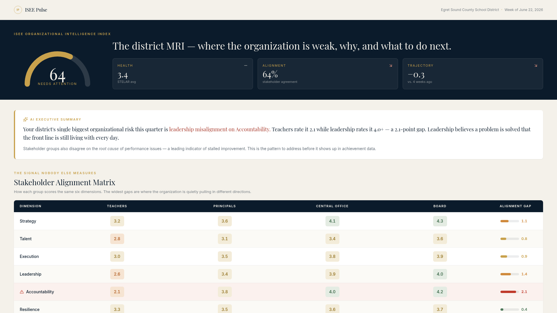Click Central Office Leadership score 3.9
Viewport: 557px width, 313px height.
332,274
